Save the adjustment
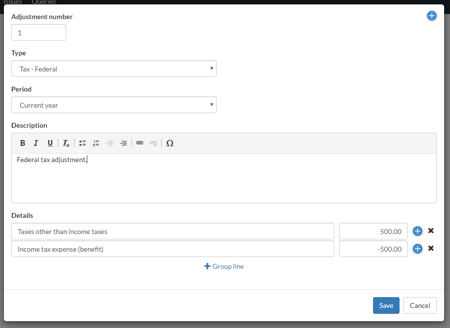Screen dimensions: 450x328 (x=386, y=305)
